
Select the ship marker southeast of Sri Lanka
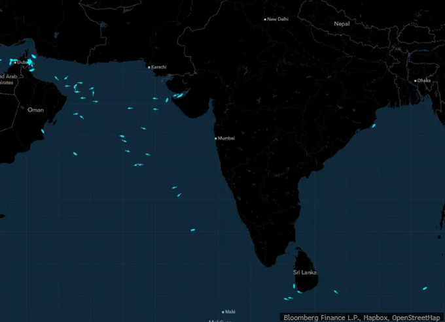tap(336, 292)
